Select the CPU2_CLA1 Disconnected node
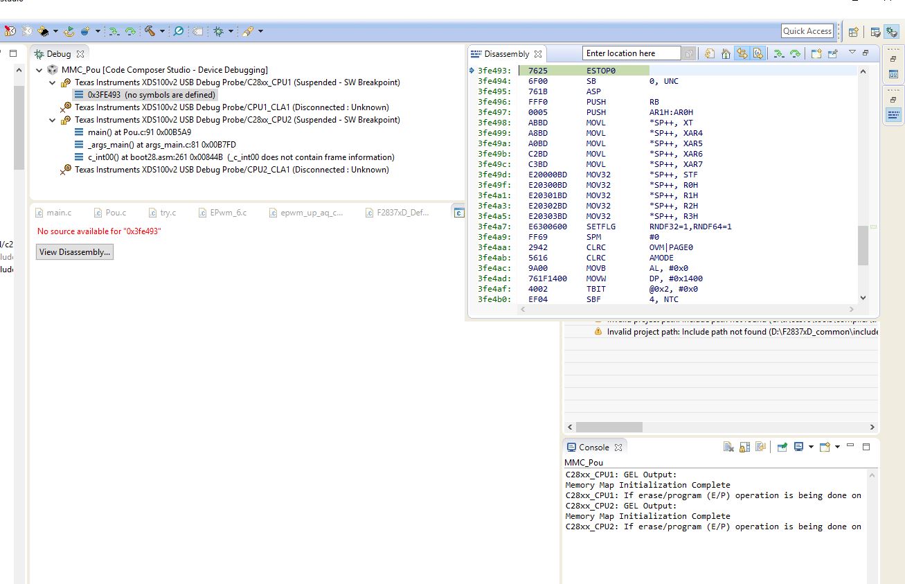The height and width of the screenshot is (584, 905). coord(225,170)
